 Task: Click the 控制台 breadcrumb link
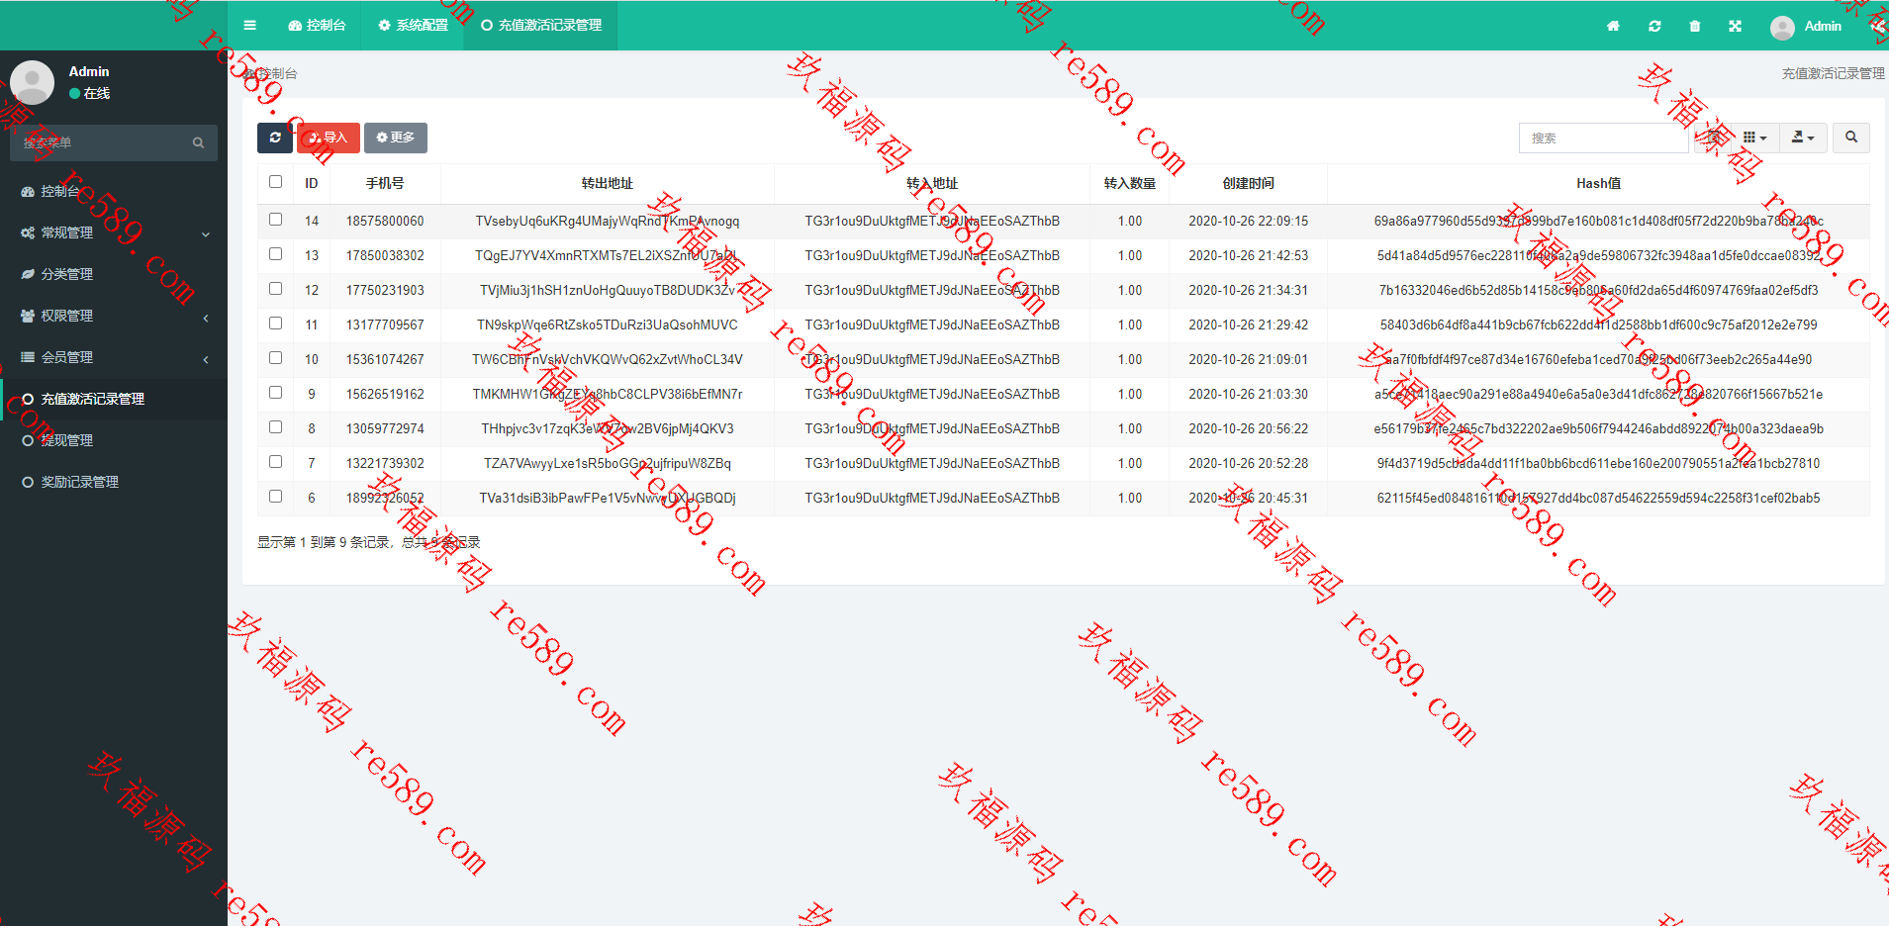(x=272, y=74)
